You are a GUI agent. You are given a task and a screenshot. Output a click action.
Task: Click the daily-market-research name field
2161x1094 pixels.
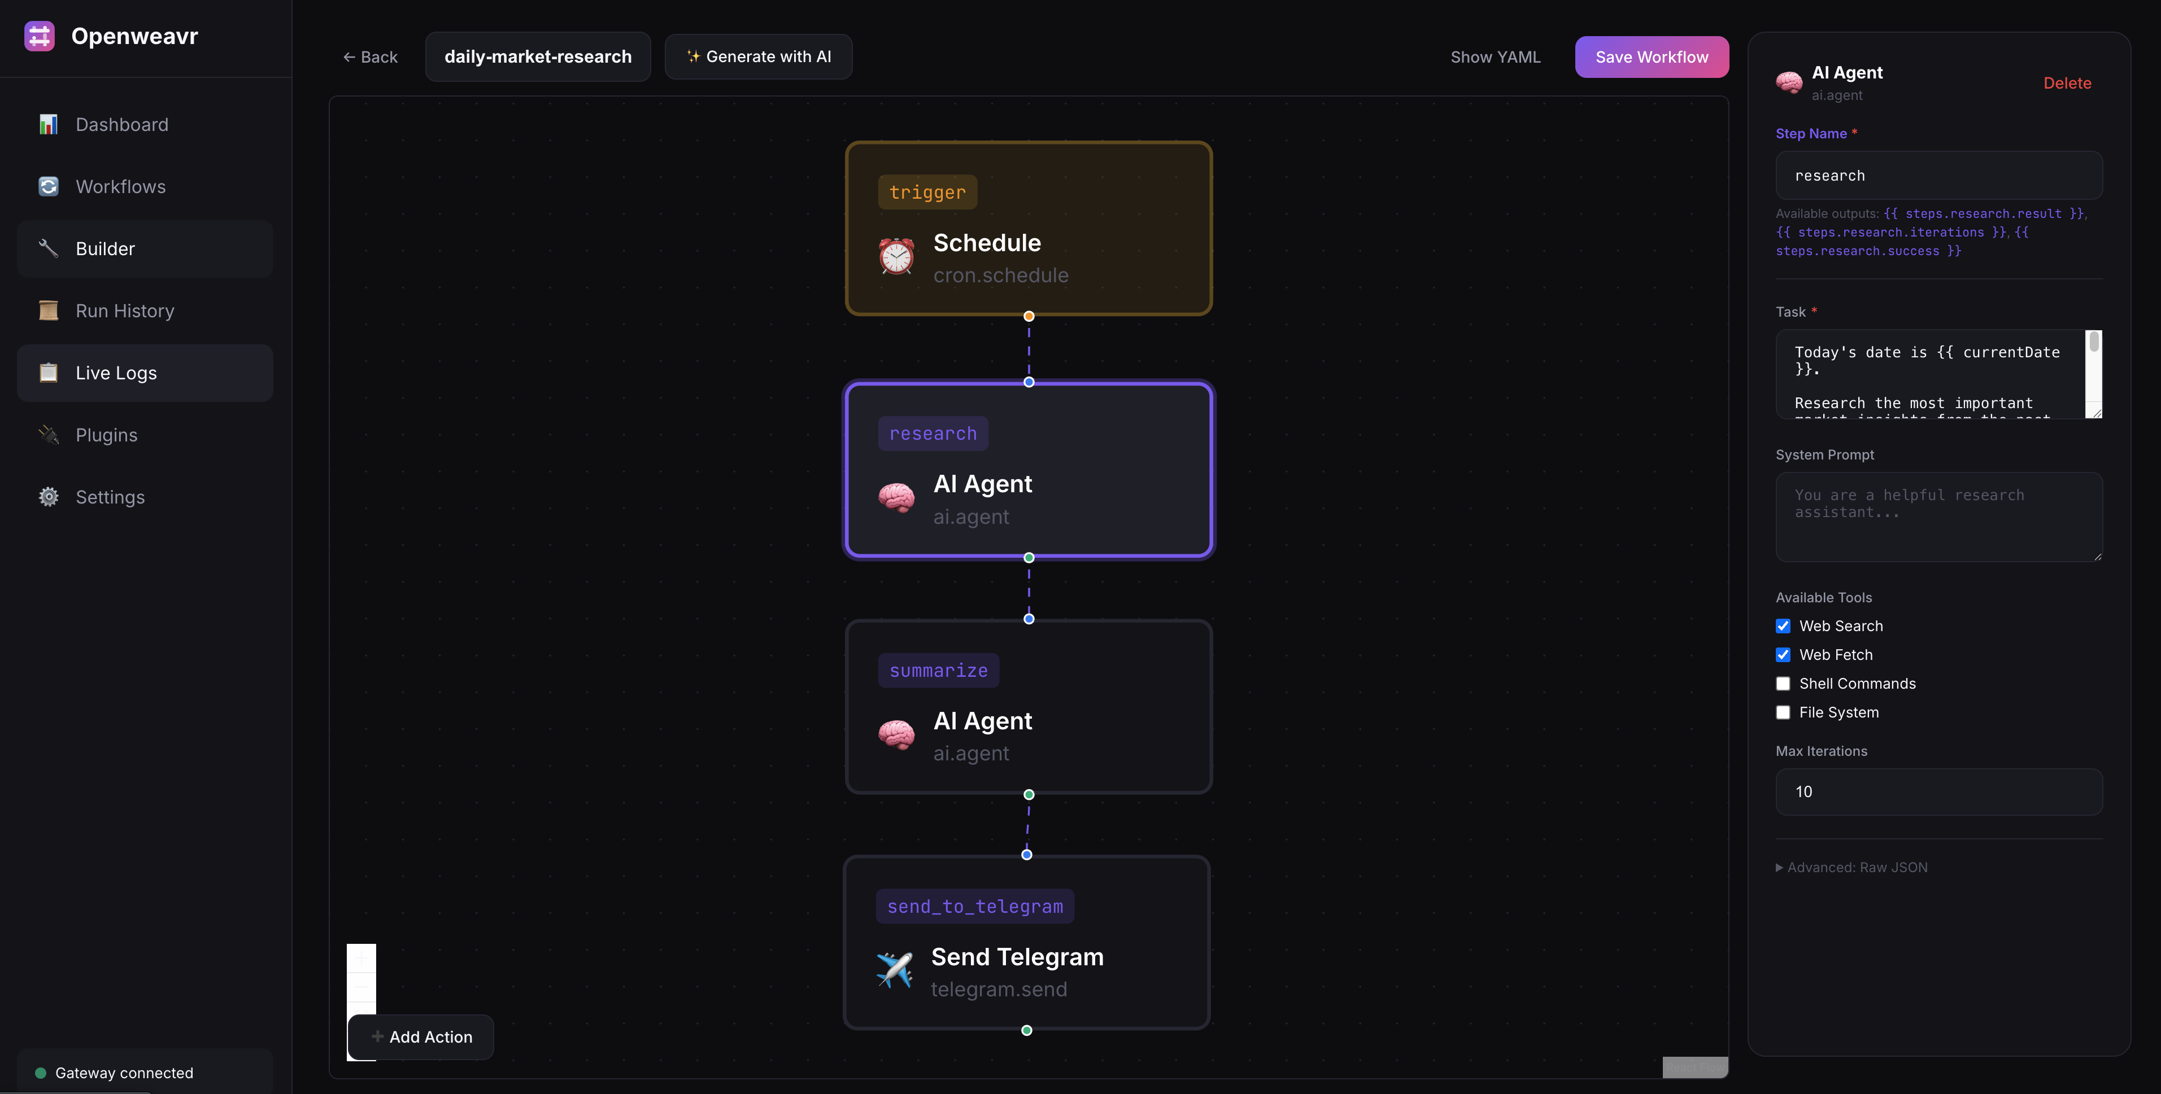point(538,56)
